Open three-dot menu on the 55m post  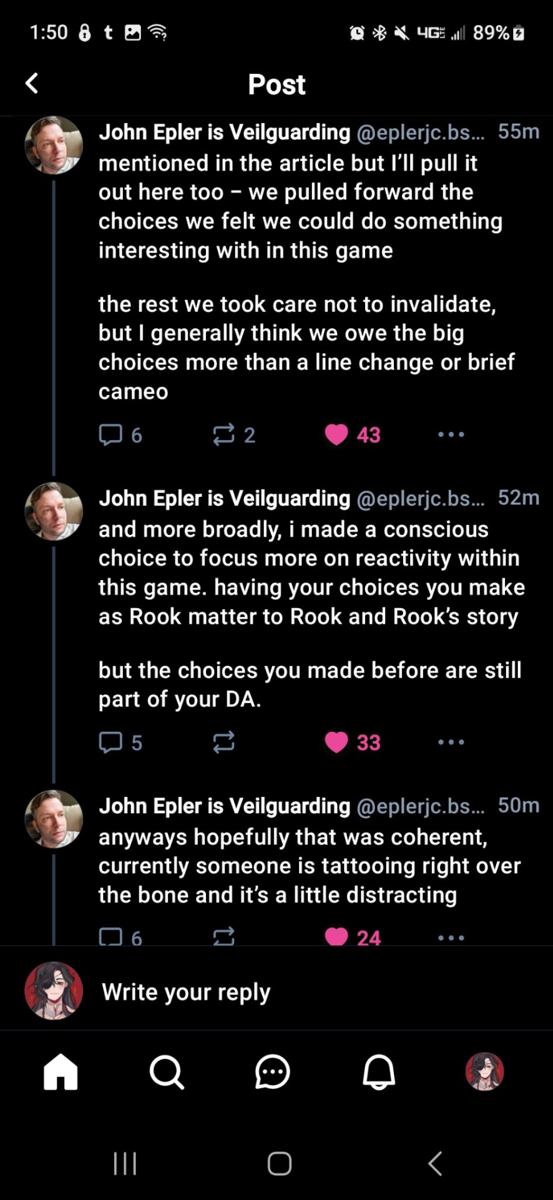click(x=451, y=434)
